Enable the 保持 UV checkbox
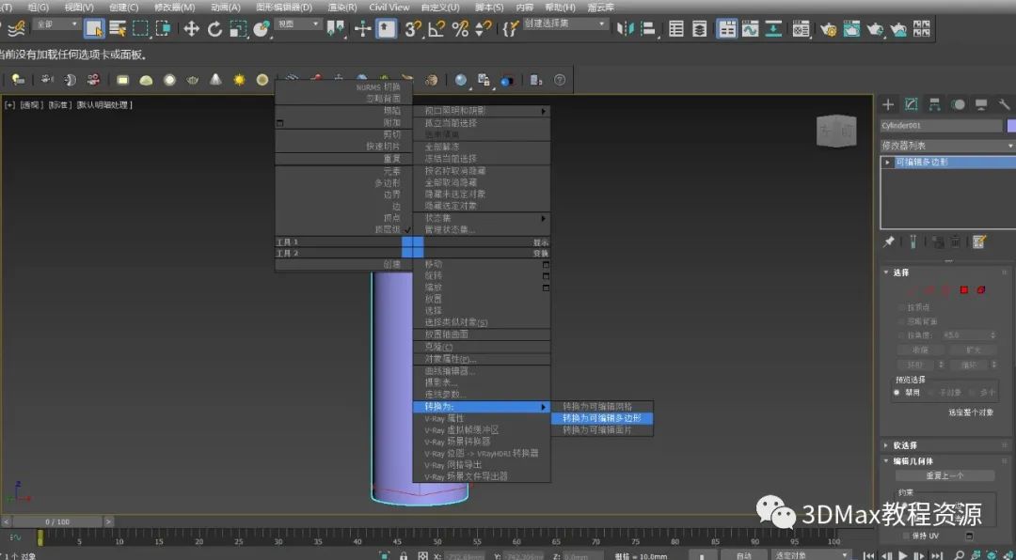Image resolution: width=1016 pixels, height=560 pixels. pos(906,536)
